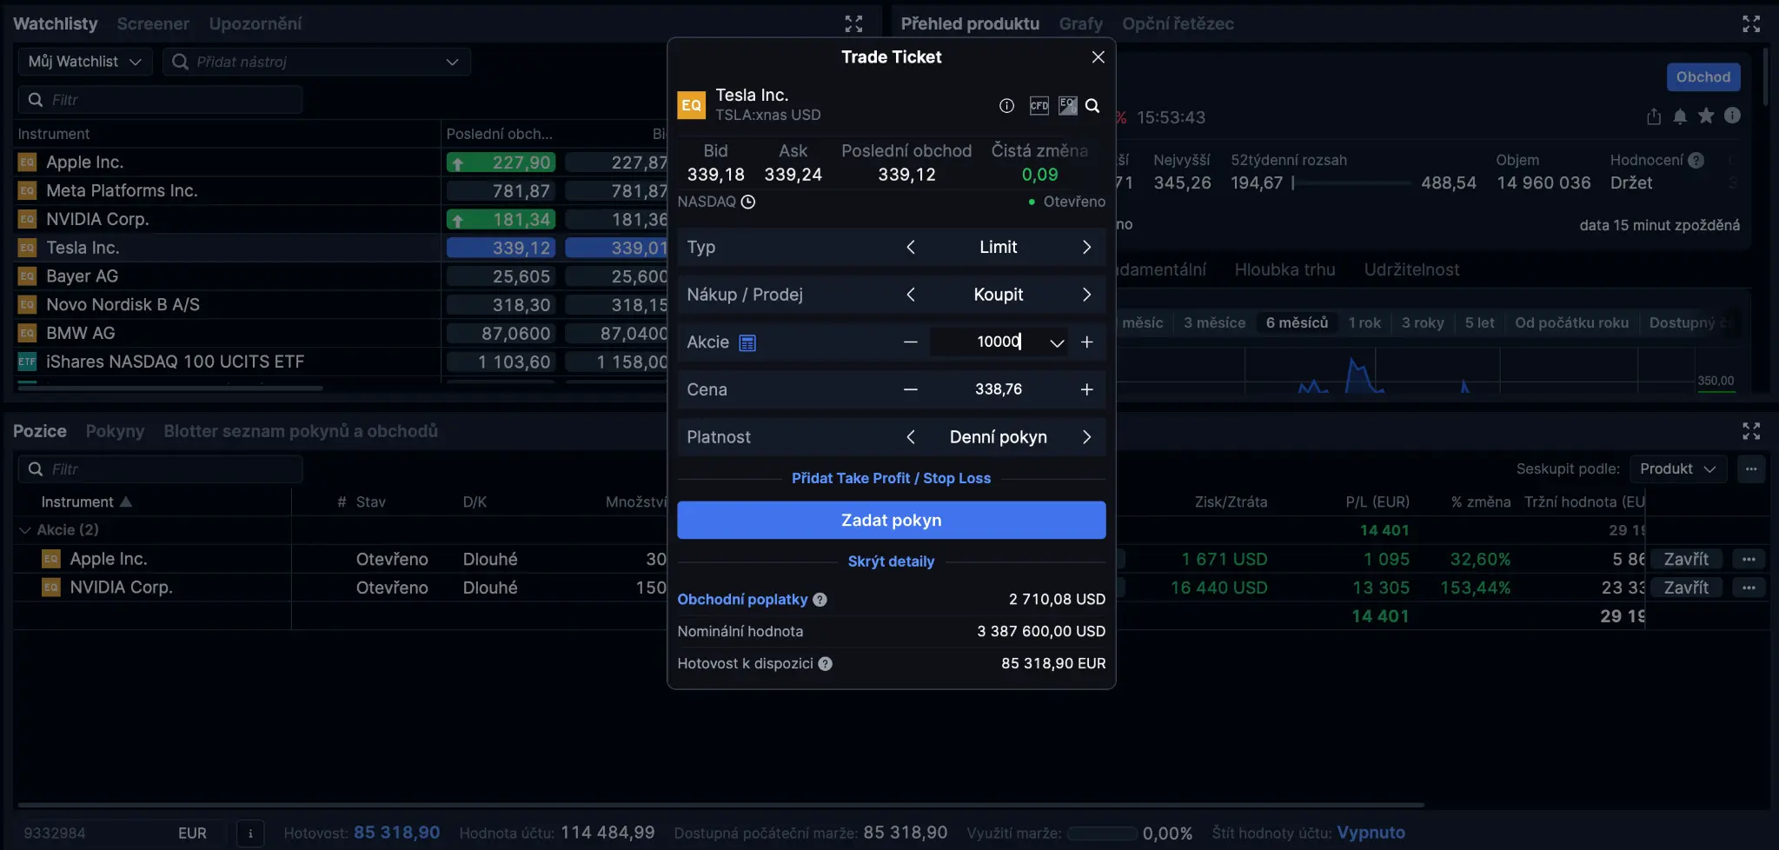Expand the Watchlist panel to fullscreen
Viewport: 1779px width, 850px height.
point(853,24)
